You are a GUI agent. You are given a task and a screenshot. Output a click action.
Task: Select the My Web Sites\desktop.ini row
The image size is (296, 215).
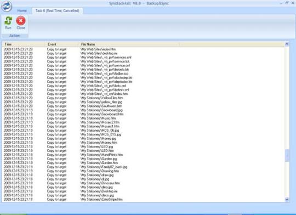click(143, 53)
